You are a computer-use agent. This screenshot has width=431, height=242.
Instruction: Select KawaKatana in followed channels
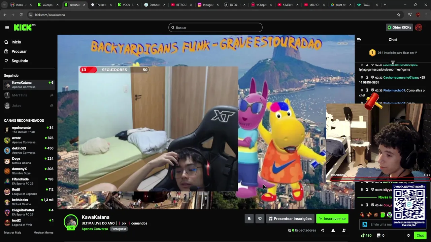[x=29, y=85]
